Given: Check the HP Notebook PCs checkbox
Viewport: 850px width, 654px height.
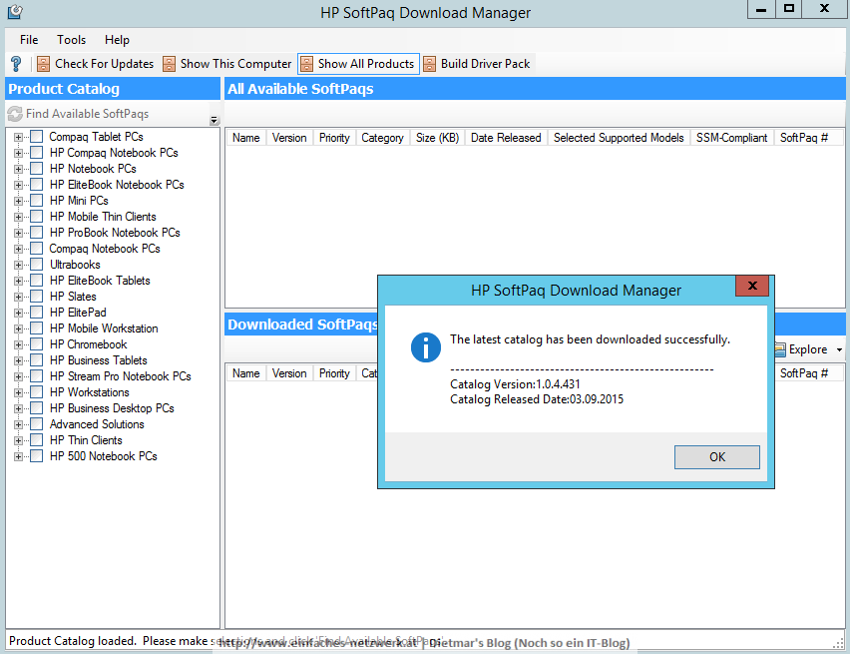Looking at the screenshot, I should click(36, 169).
